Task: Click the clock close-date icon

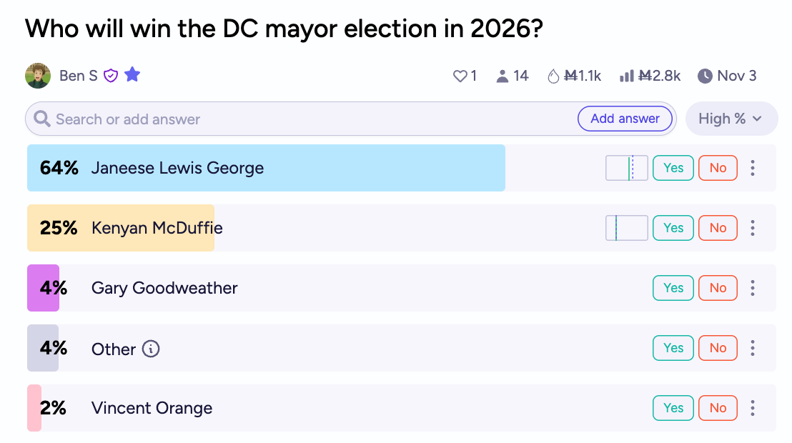Action: point(705,76)
